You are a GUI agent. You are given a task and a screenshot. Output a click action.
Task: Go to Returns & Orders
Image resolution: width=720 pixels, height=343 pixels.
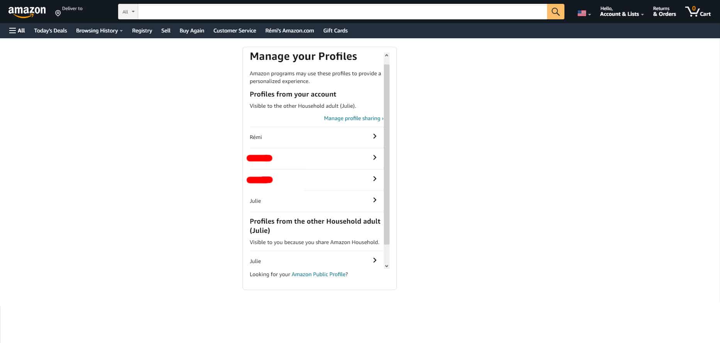coord(664,12)
